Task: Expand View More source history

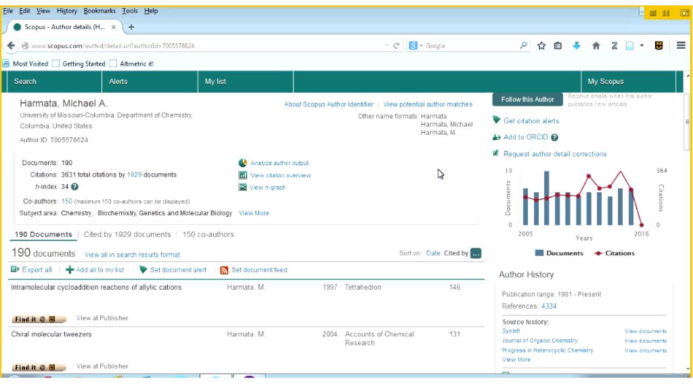Action: (x=516, y=360)
